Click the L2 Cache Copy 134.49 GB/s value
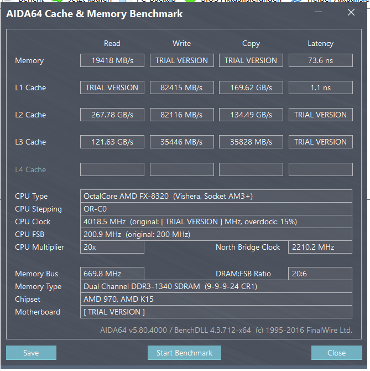This screenshot has width=370, height=371. [251, 115]
